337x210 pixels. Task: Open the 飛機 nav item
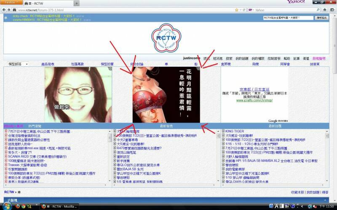coord(255,64)
